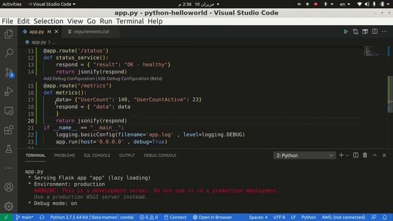
Task: Click AWS: (not connected) status item
Action: [x=343, y=217]
